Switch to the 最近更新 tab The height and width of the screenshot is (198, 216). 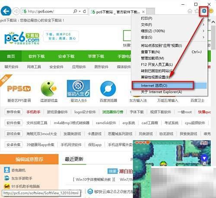tap(74, 159)
